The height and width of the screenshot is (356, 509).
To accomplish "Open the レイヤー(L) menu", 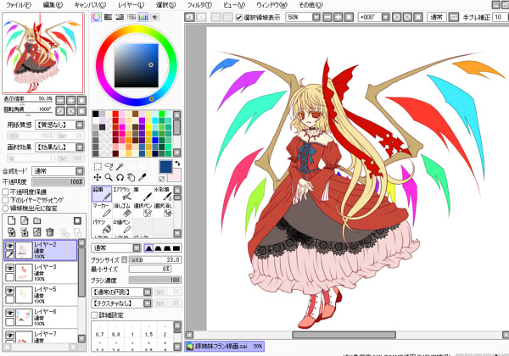I will click(x=131, y=5).
